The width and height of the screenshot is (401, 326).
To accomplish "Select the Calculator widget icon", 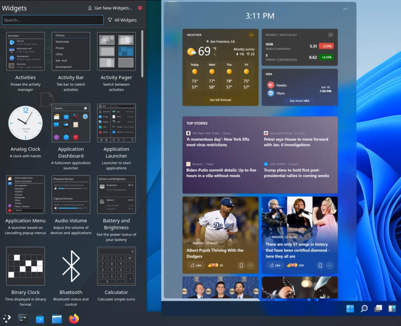I will [x=116, y=266].
